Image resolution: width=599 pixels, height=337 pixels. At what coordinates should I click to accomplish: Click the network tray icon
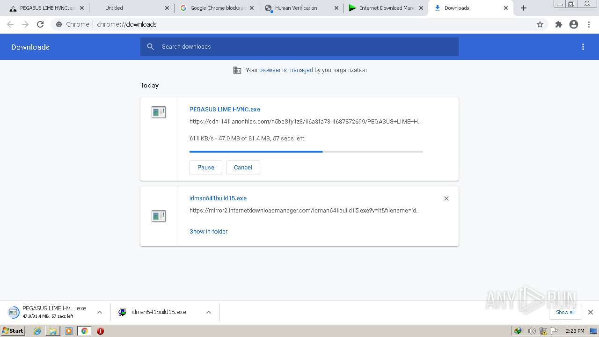pyautogui.click(x=543, y=331)
